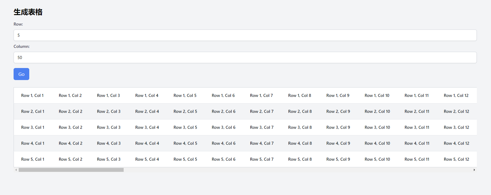Select cell Row 3, Col 8
This screenshot has width=491, height=195.
click(x=300, y=127)
